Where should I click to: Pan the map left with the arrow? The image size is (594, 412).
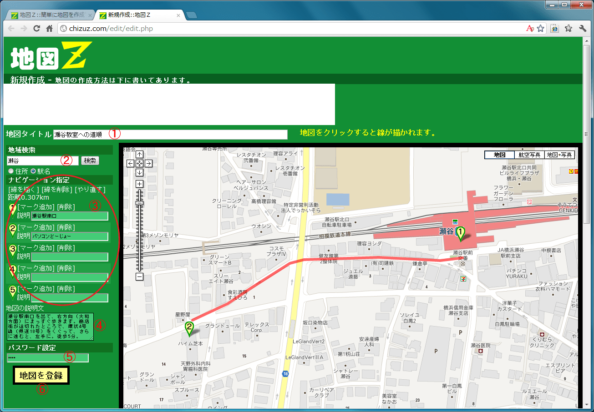point(130,163)
